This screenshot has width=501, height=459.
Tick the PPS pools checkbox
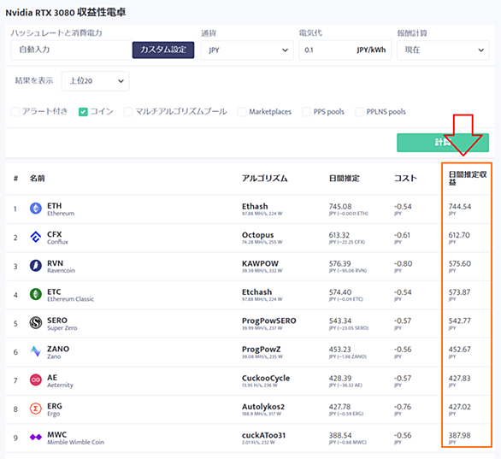pos(306,112)
